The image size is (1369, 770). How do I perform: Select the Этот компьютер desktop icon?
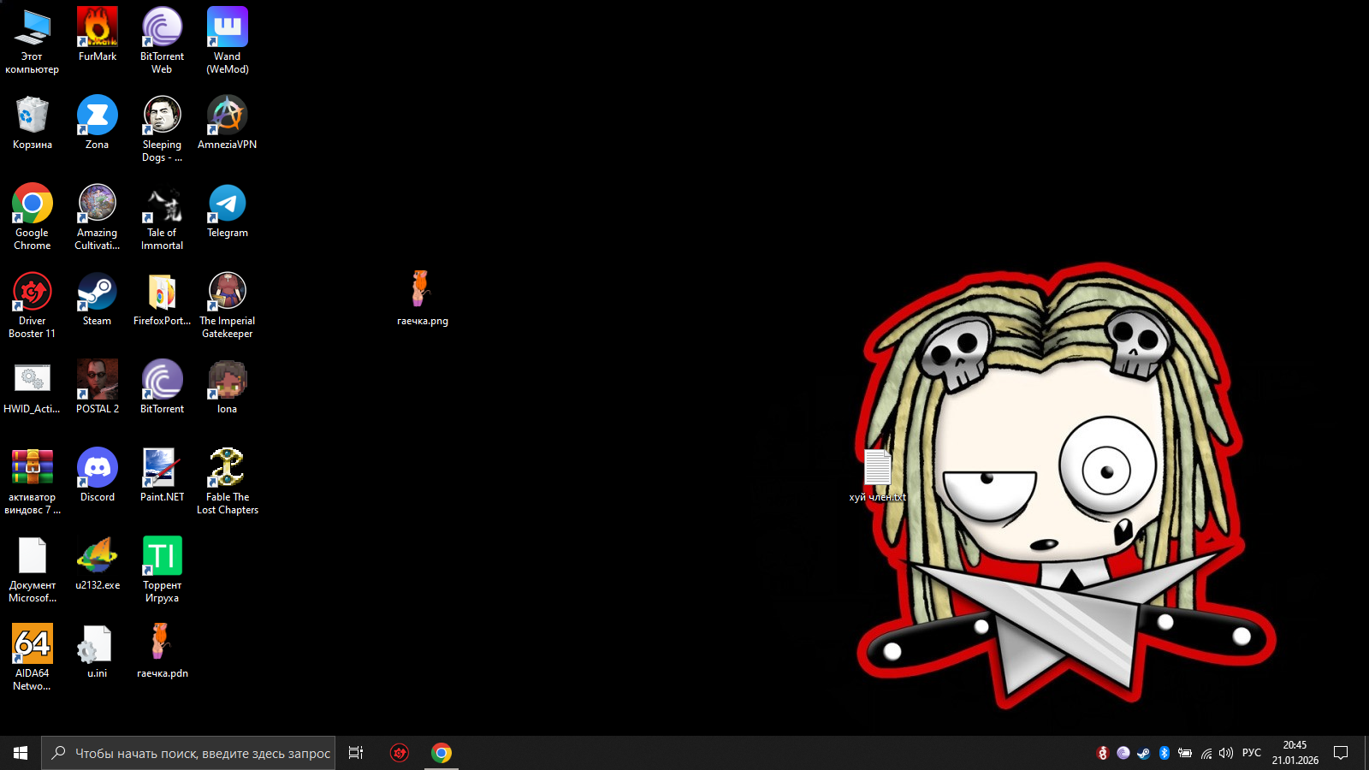[32, 40]
